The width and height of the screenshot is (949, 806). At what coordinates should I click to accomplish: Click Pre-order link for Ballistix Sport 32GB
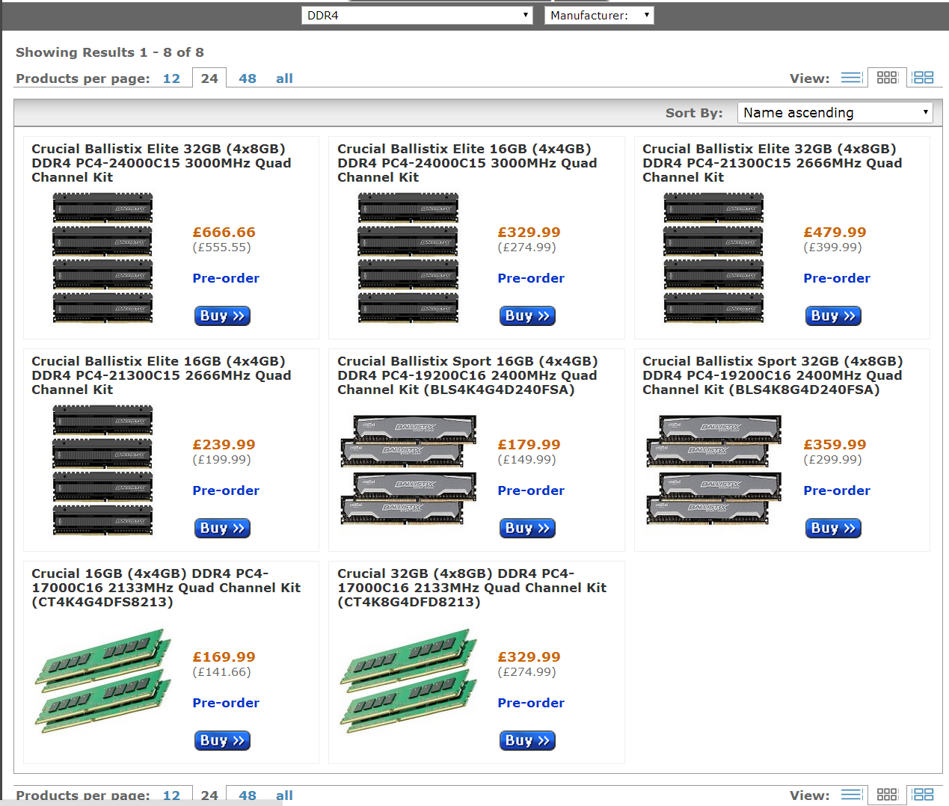(837, 490)
